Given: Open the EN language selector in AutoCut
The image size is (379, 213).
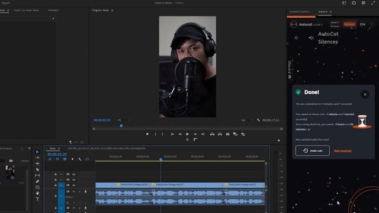Looking at the screenshot, I should (x=362, y=24).
